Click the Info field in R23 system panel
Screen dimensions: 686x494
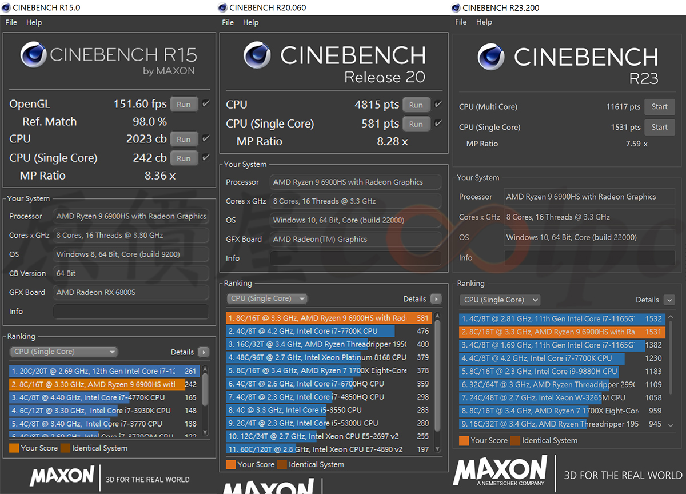pos(589,258)
